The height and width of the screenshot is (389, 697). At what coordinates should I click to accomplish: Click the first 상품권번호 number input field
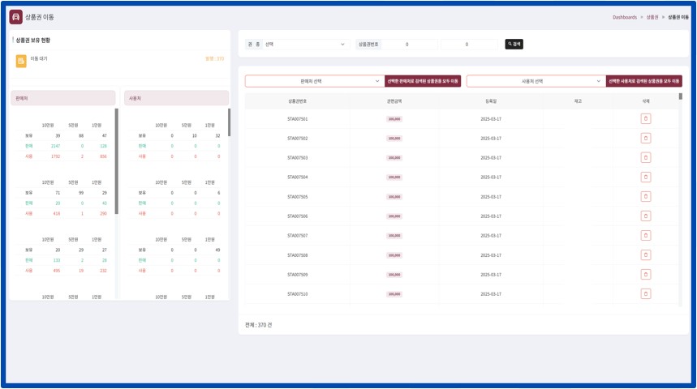pyautogui.click(x=406, y=45)
